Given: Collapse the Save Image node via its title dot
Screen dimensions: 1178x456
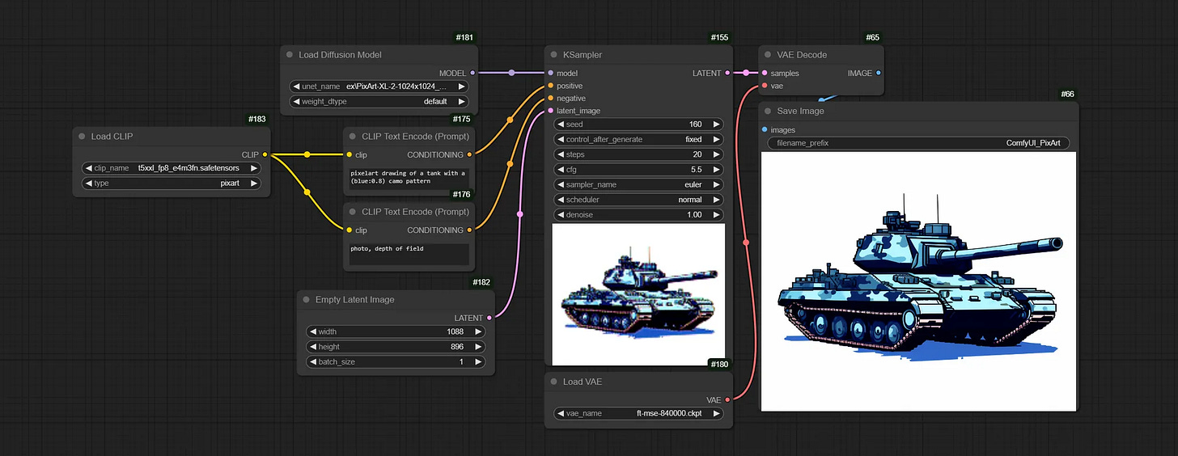Looking at the screenshot, I should click(767, 111).
